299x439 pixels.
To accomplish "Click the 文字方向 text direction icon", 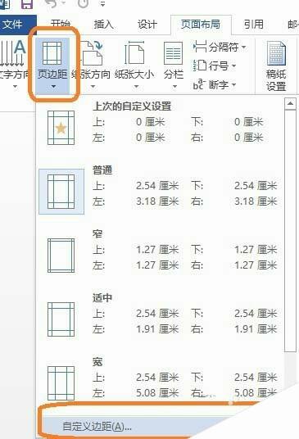I will click(x=13, y=53).
